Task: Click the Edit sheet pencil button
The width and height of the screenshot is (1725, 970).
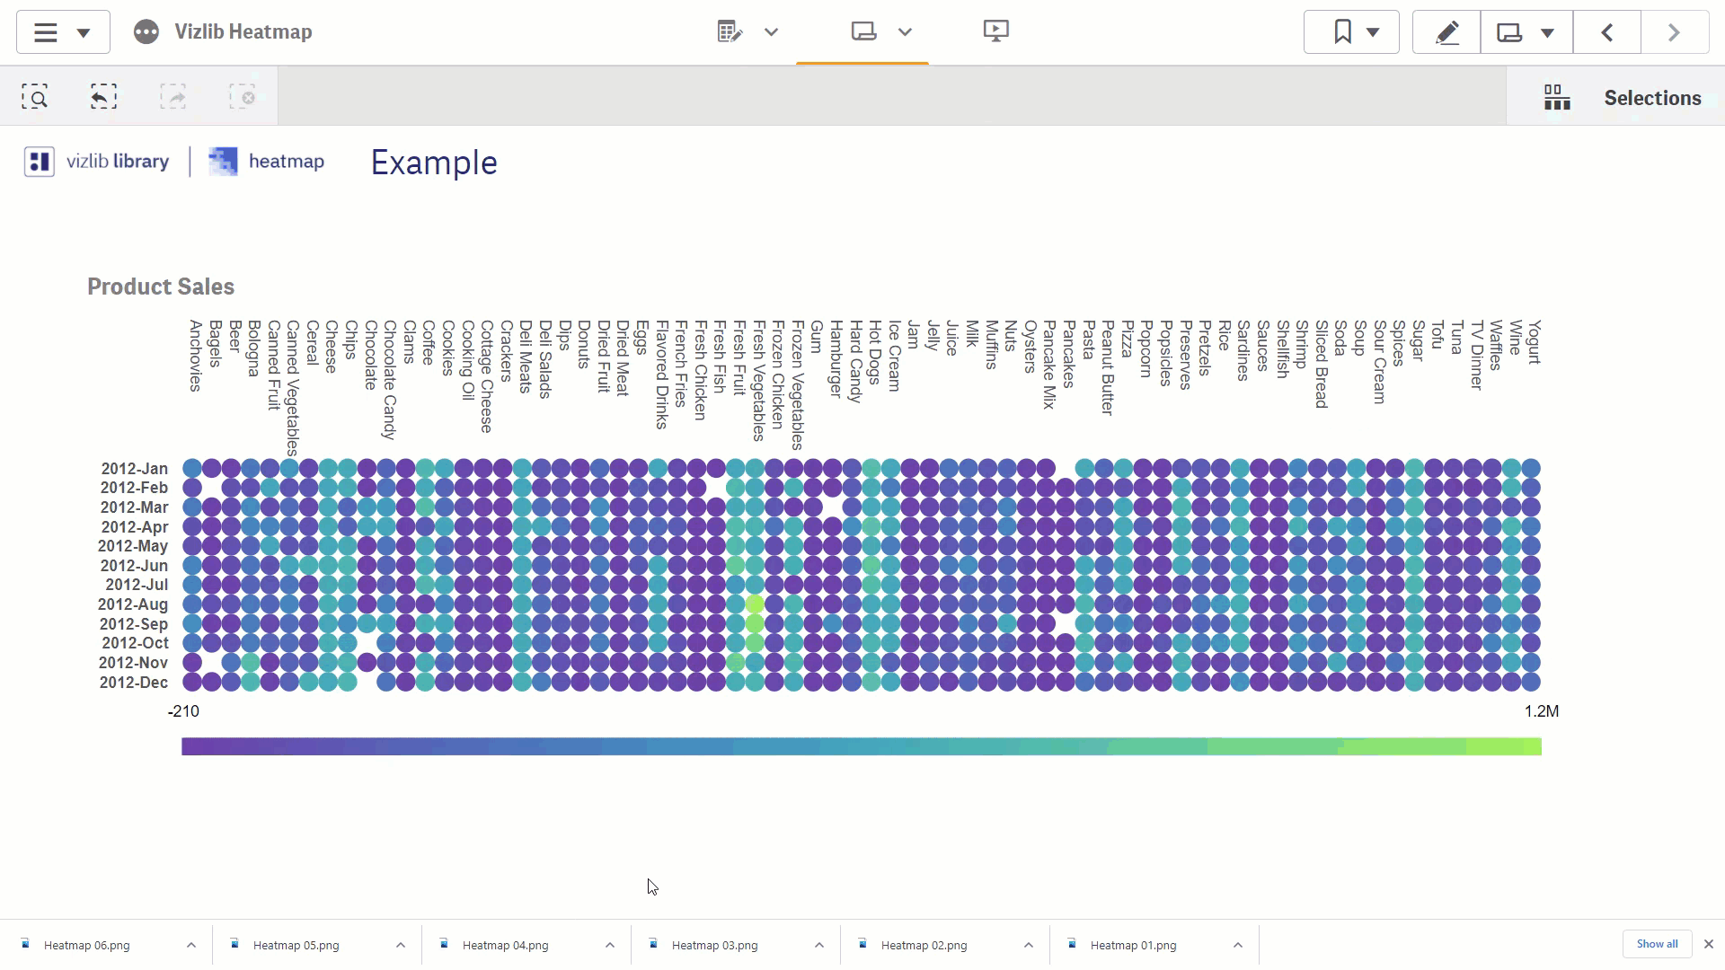Action: pyautogui.click(x=1446, y=32)
